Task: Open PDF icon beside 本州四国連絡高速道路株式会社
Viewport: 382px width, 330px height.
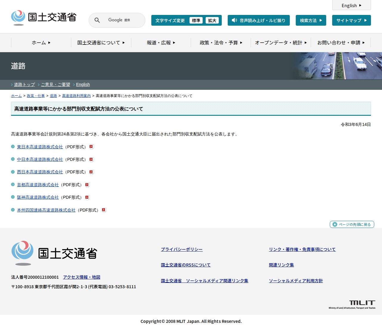Action: tap(104, 210)
